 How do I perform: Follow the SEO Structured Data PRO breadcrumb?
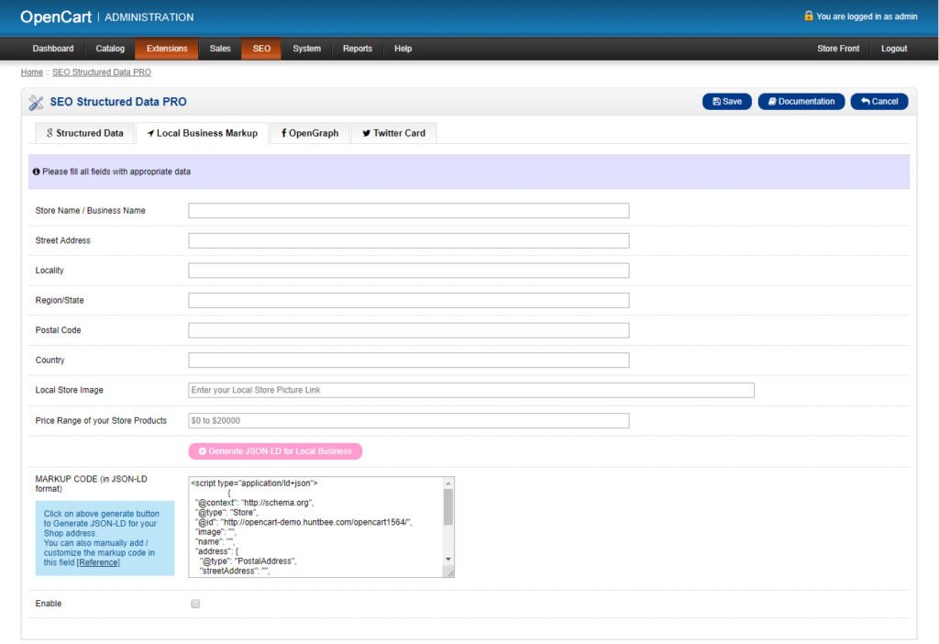pyautogui.click(x=102, y=72)
